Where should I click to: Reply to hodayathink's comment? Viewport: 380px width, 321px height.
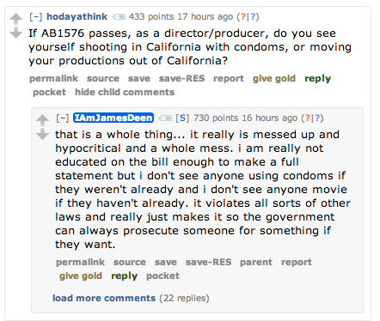[x=317, y=78]
